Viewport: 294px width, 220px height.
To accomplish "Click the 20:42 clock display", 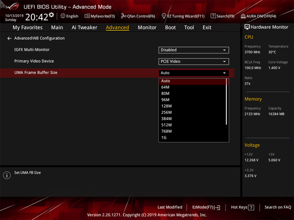I will (37, 17).
